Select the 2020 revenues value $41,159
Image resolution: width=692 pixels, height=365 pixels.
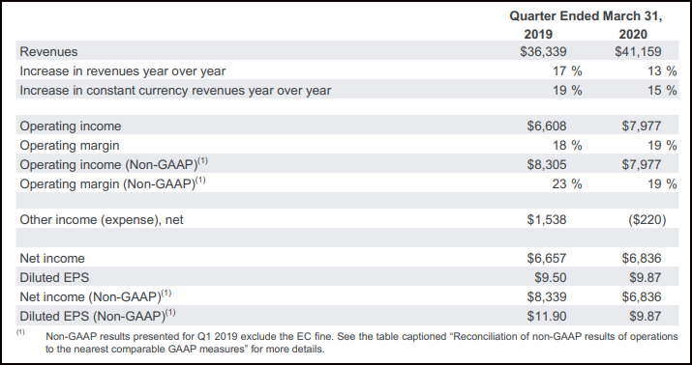pos(638,51)
